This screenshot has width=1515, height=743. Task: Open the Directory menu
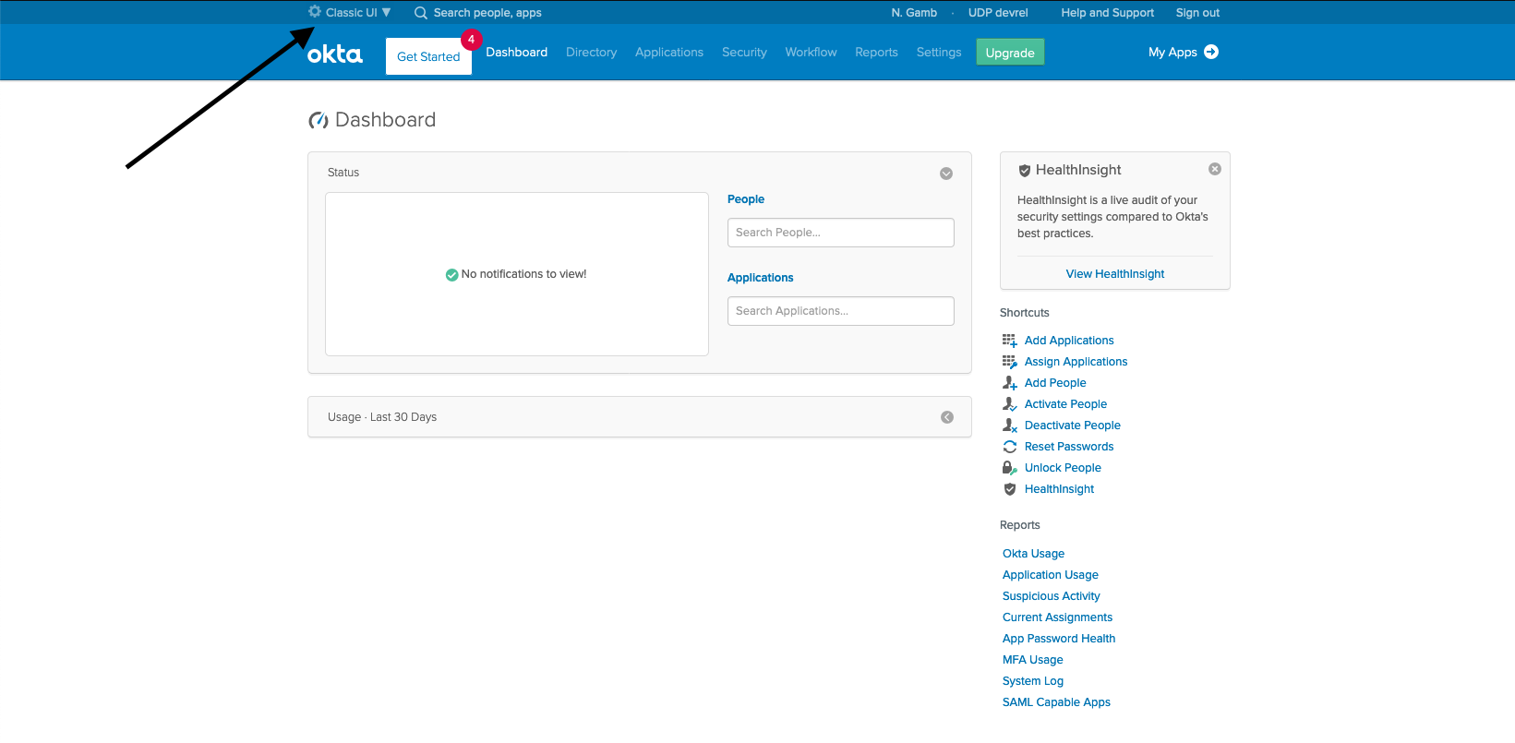591,53
